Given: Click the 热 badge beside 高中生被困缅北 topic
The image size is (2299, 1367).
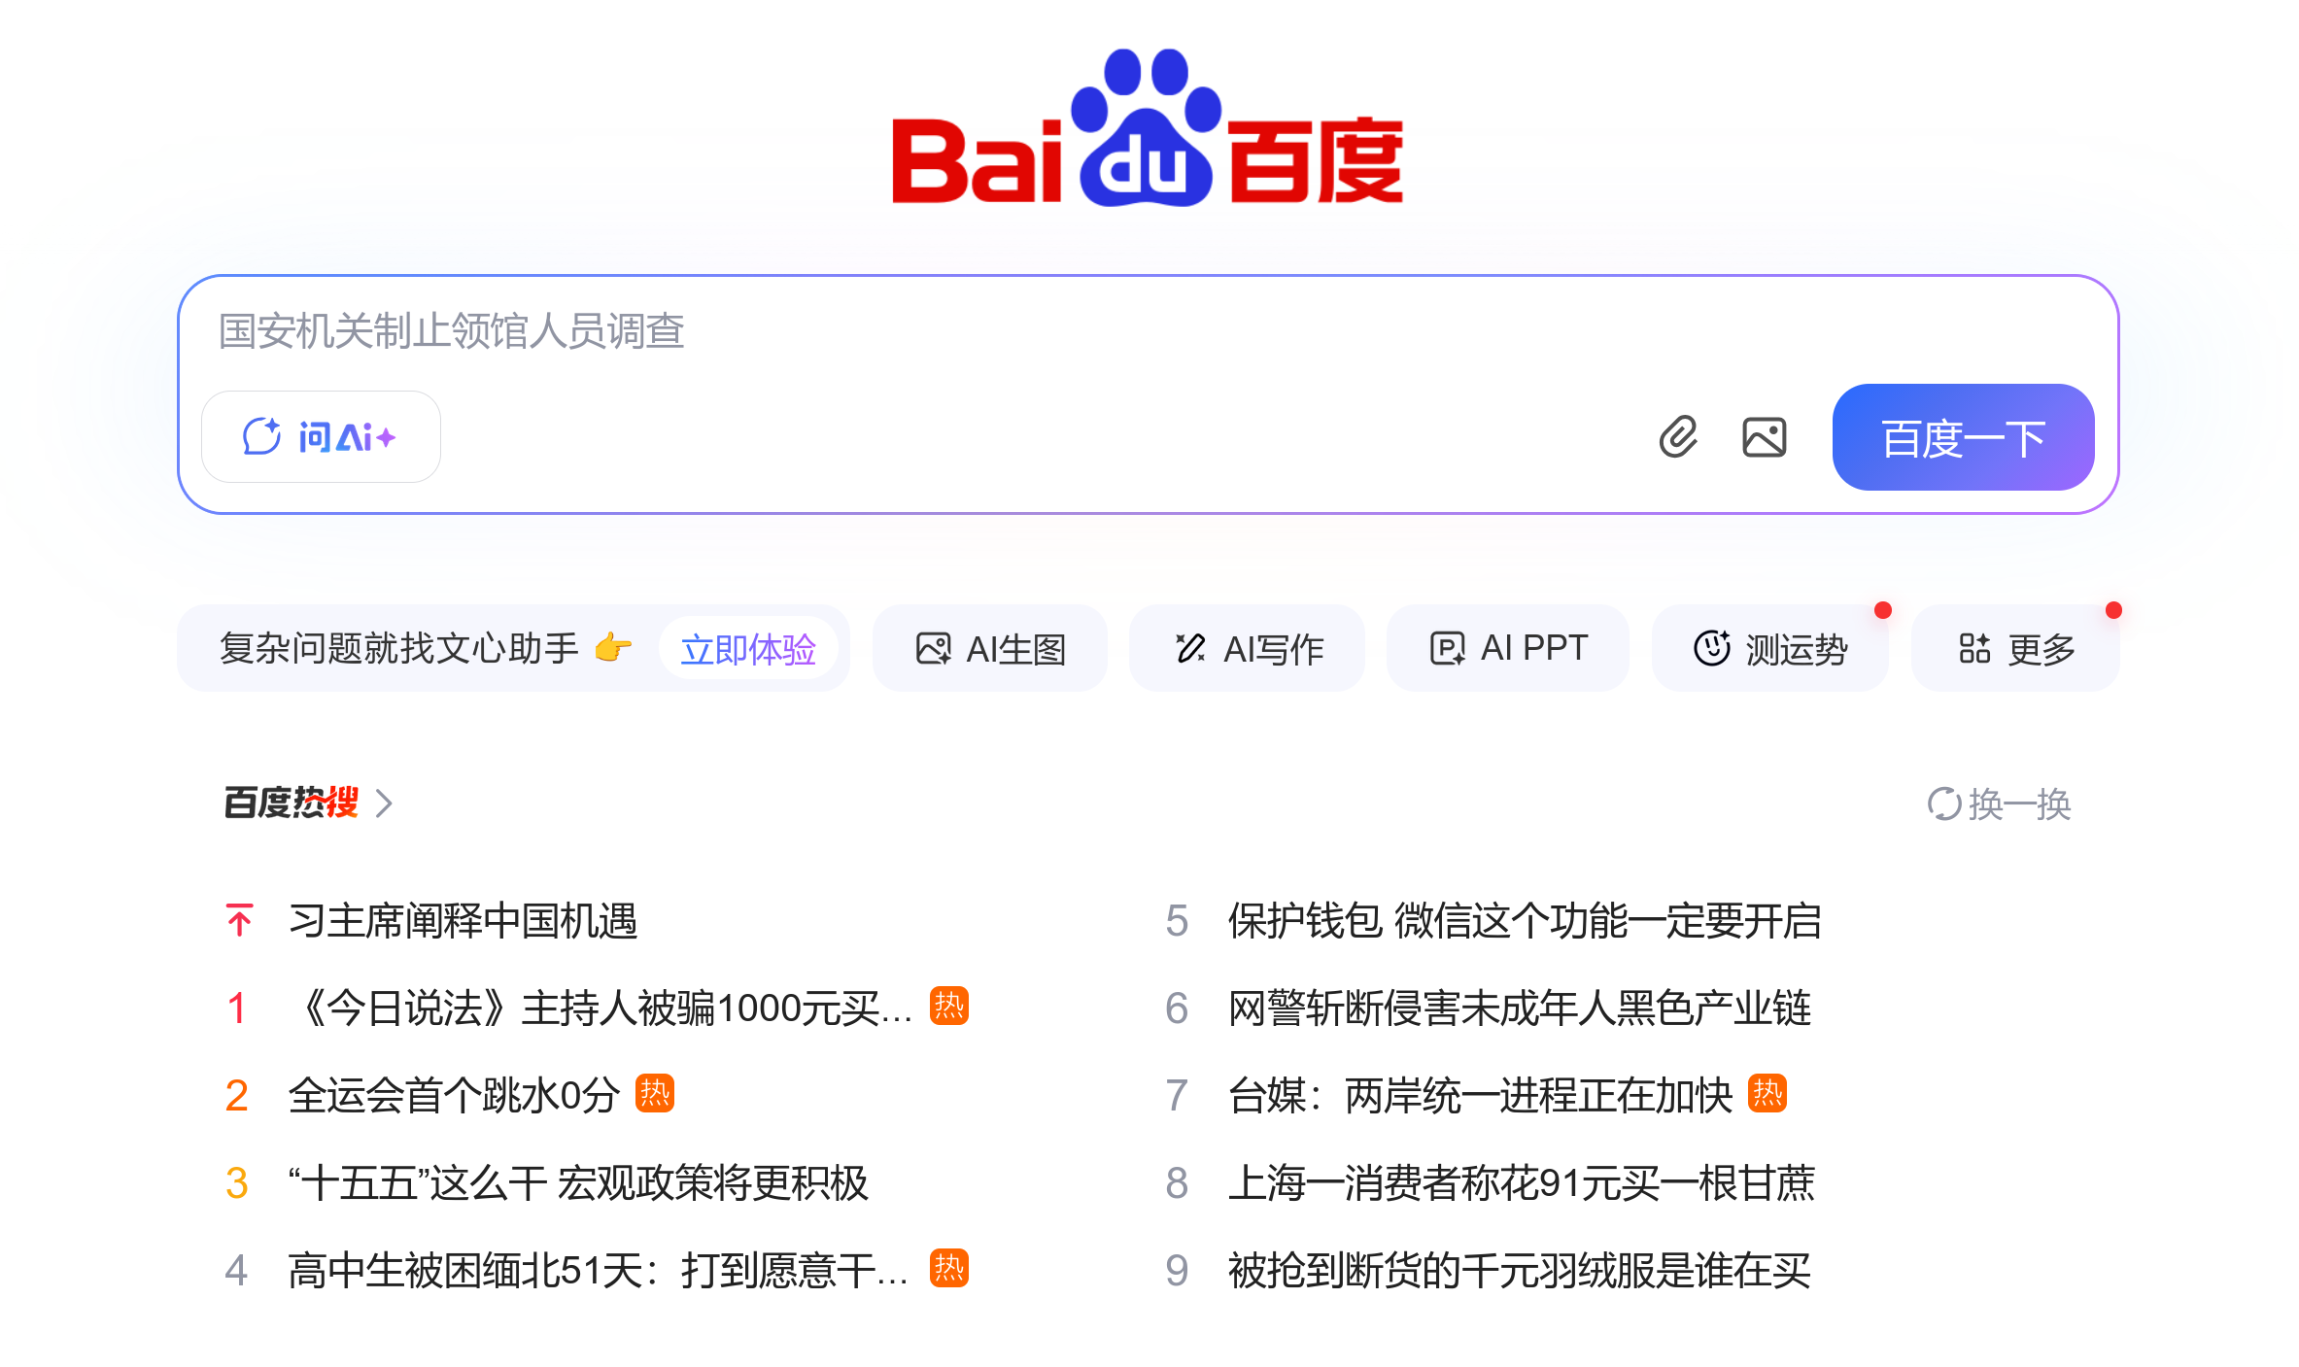Looking at the screenshot, I should [x=949, y=1268].
